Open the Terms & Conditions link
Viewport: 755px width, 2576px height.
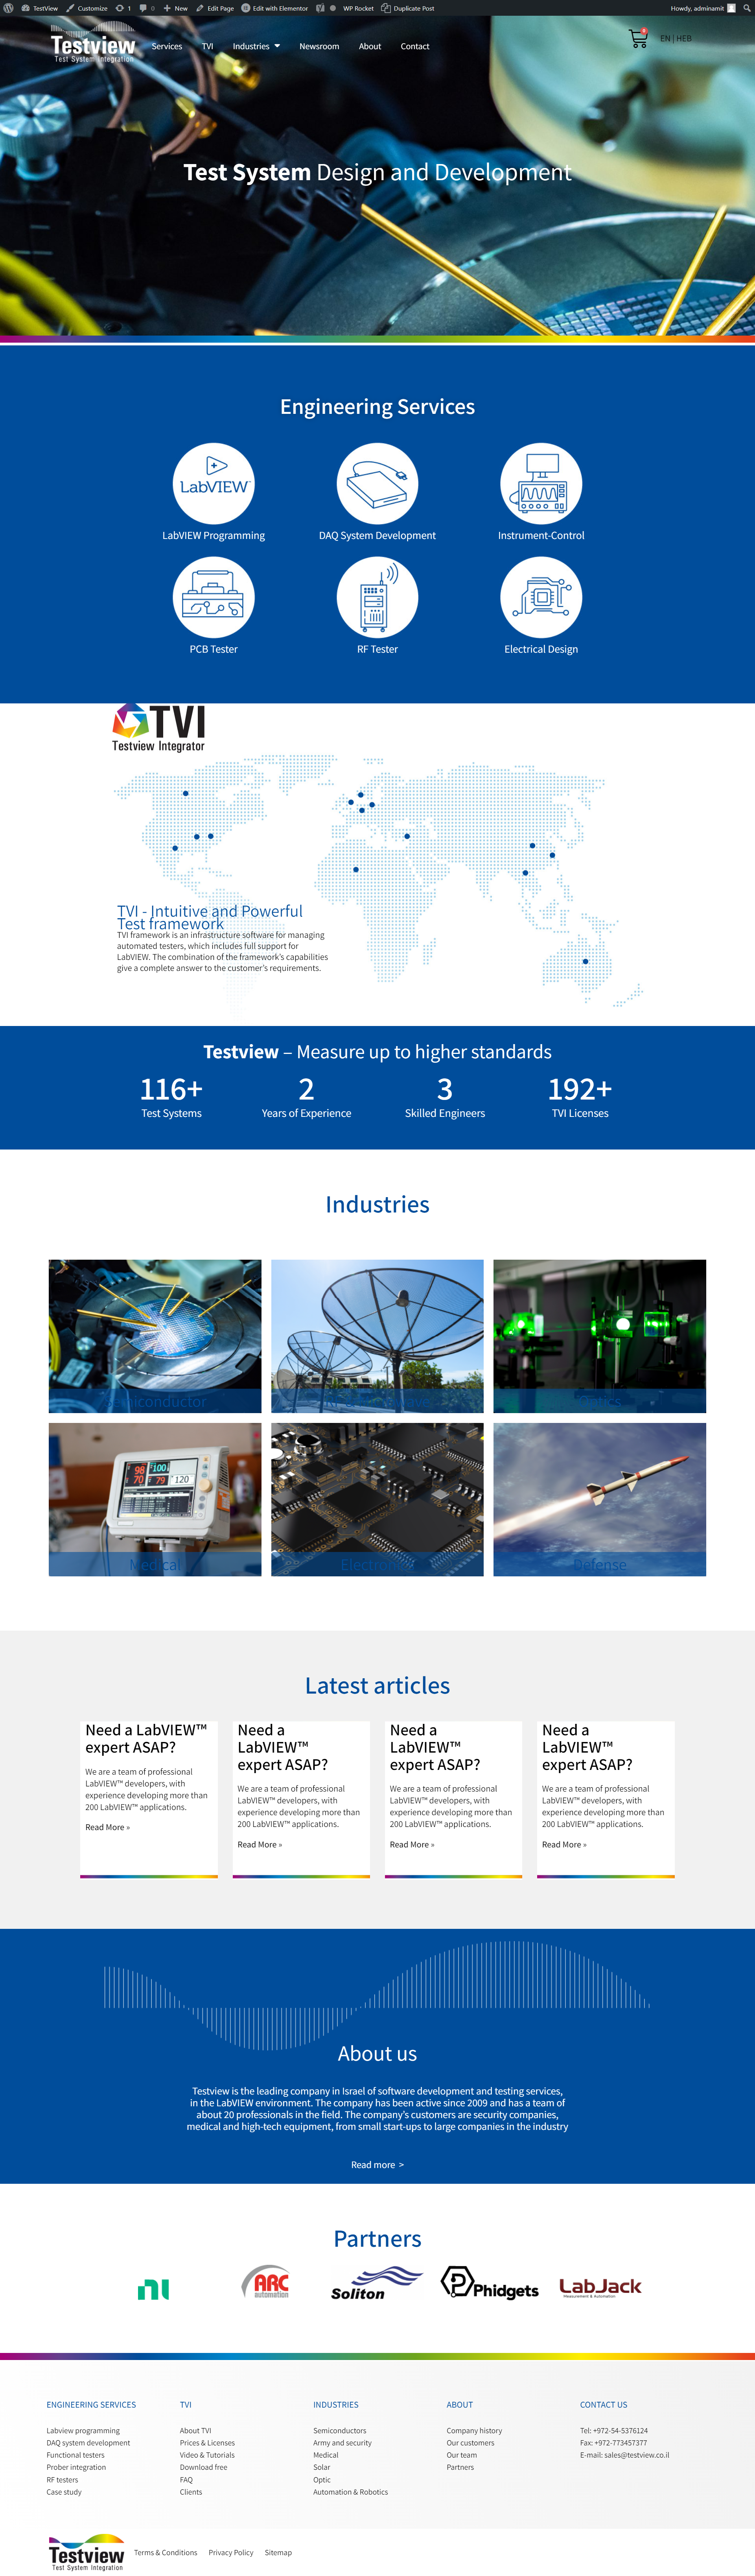(x=166, y=2553)
